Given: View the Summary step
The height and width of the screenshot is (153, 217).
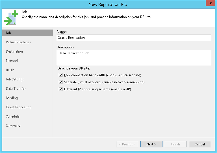Looking at the screenshot, I should pyautogui.click(x=13, y=126).
